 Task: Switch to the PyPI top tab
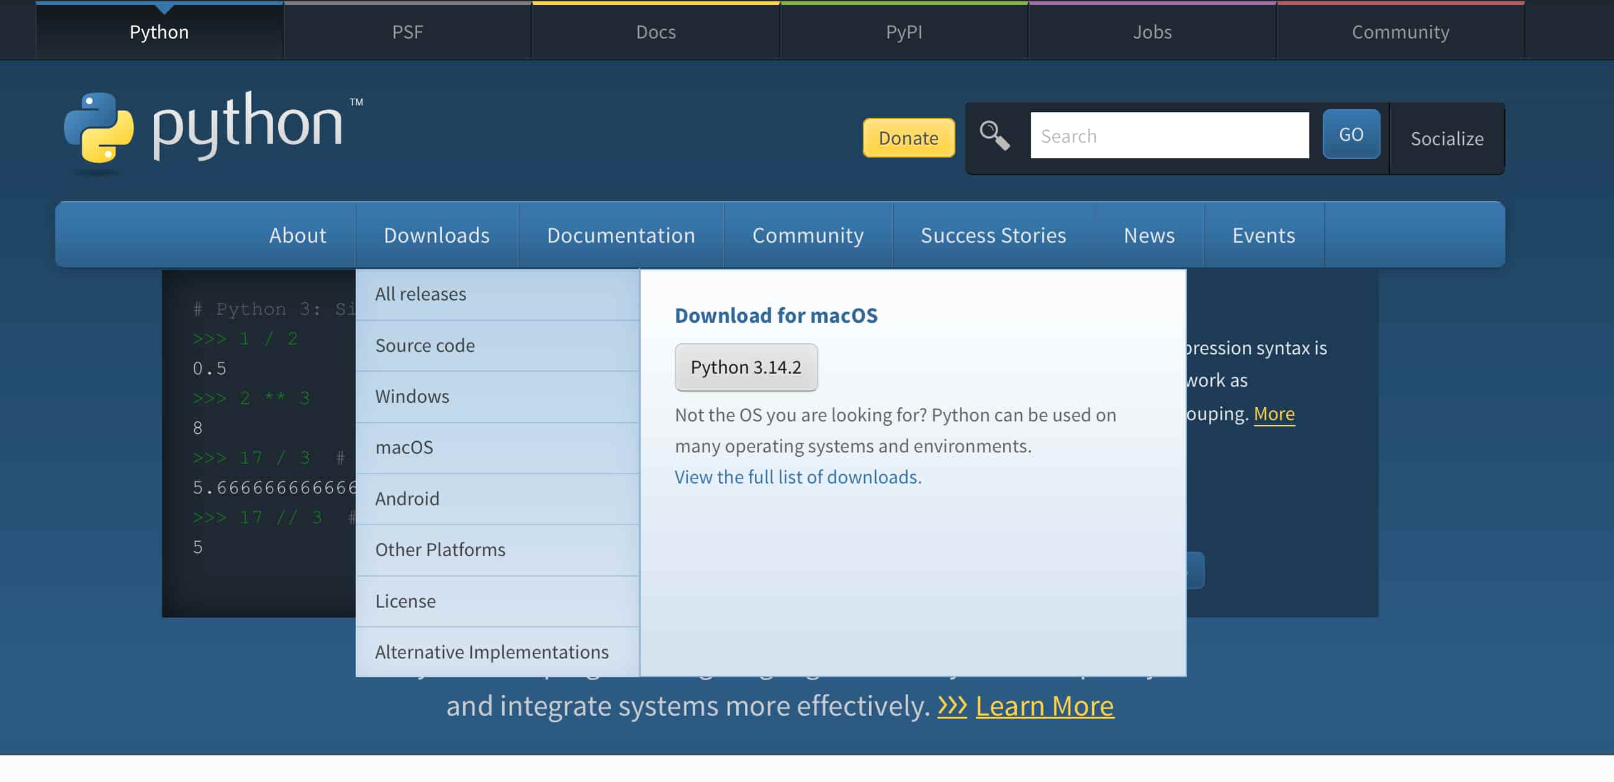point(903,31)
